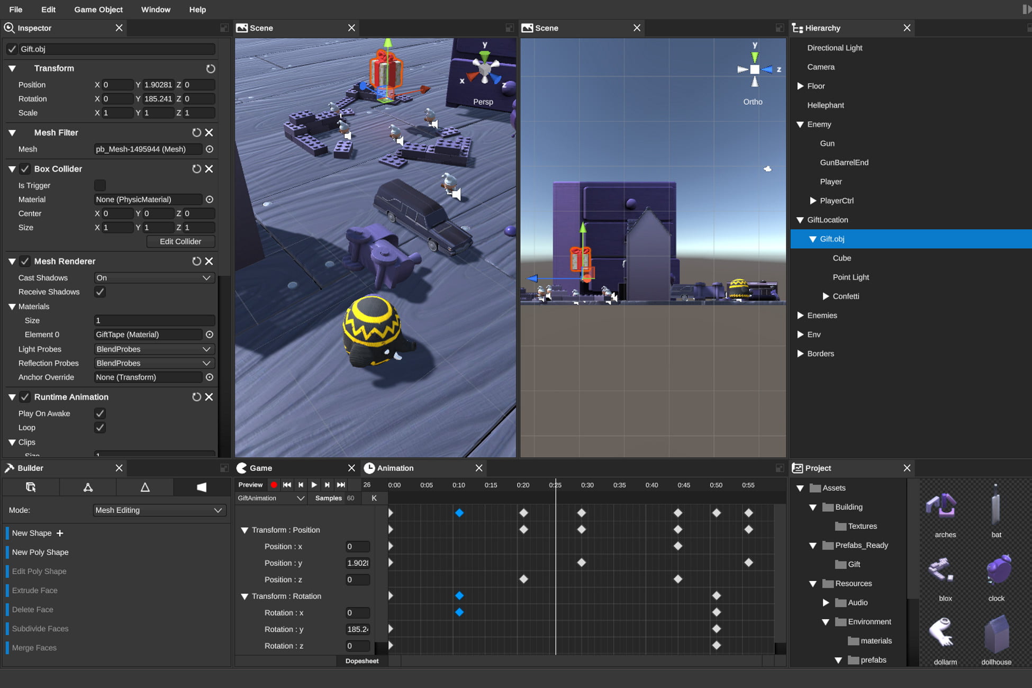Click the Edit Collider button

180,241
